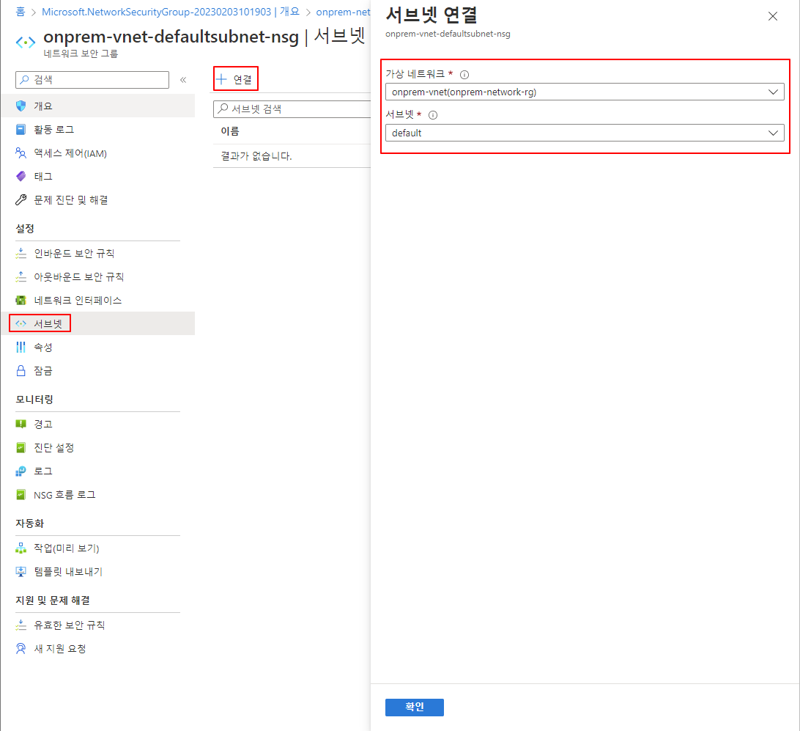Click the 속성 bars icon
This screenshot has width=800, height=731.
[21, 347]
